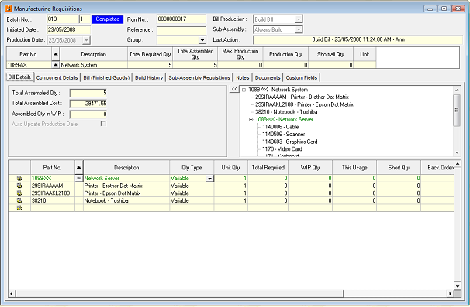Click the Batch No. field showing 013
This screenshot has height=307, width=470.
coord(62,19)
